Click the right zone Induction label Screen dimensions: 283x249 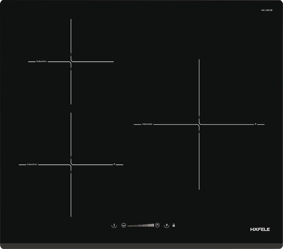coord(147,124)
